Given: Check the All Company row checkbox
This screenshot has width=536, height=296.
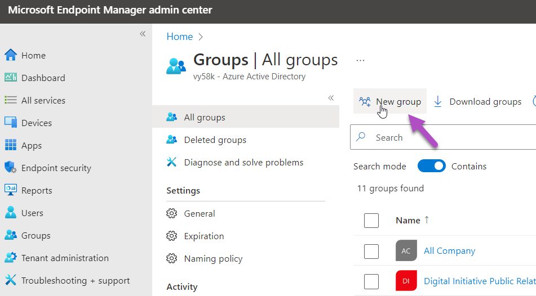Looking at the screenshot, I should pos(371,252).
